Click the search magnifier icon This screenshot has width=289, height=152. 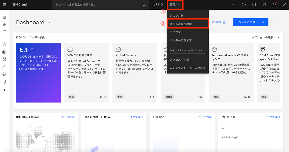(144, 5)
